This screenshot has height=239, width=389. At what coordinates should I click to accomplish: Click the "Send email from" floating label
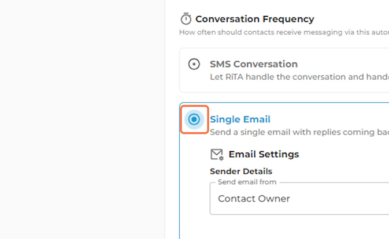[x=247, y=182]
